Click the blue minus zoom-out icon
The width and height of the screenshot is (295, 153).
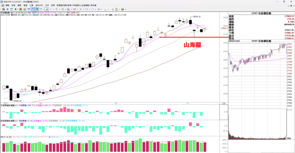[11, 9]
